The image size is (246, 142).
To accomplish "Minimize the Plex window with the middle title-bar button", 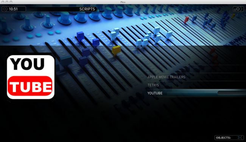I will coord(7,2).
